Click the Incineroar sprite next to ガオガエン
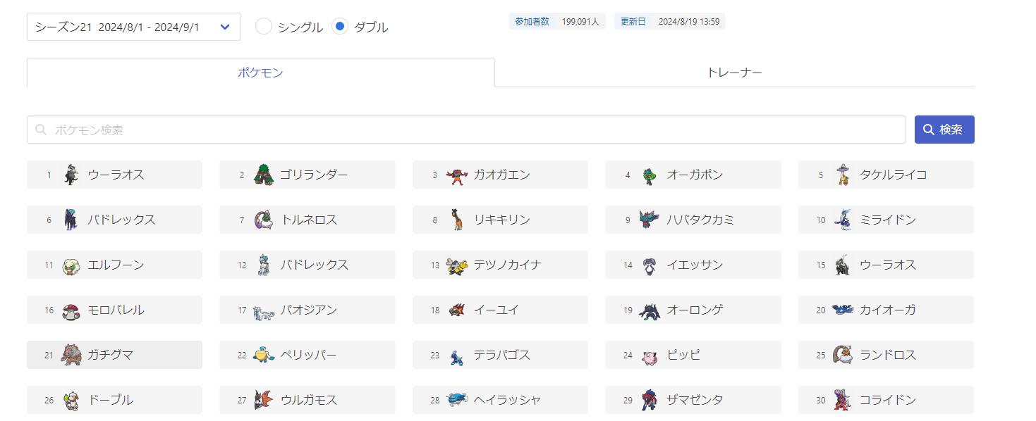 coord(457,175)
